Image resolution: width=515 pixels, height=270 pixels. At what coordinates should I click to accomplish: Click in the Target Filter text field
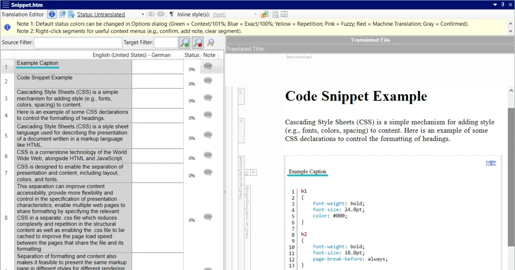[x=165, y=43]
